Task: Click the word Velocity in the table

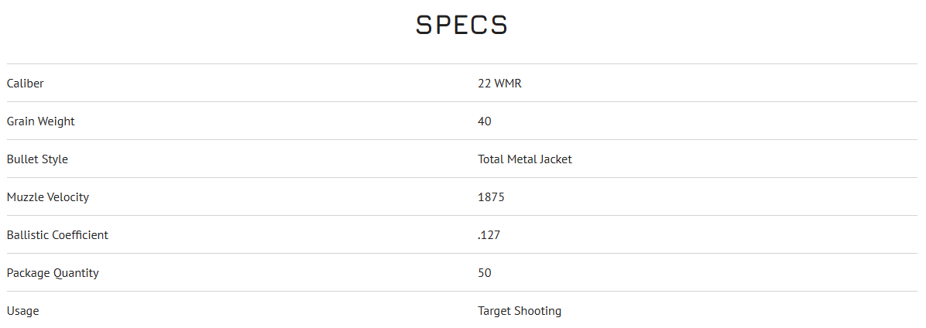Action: 68,197
